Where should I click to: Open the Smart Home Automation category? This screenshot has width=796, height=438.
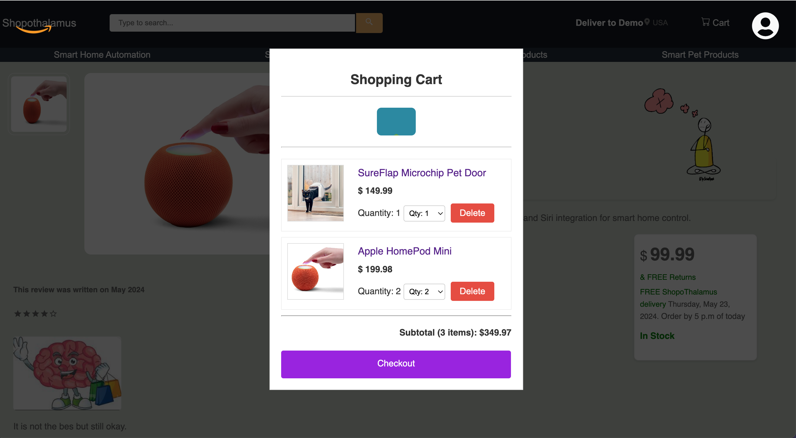(x=102, y=55)
